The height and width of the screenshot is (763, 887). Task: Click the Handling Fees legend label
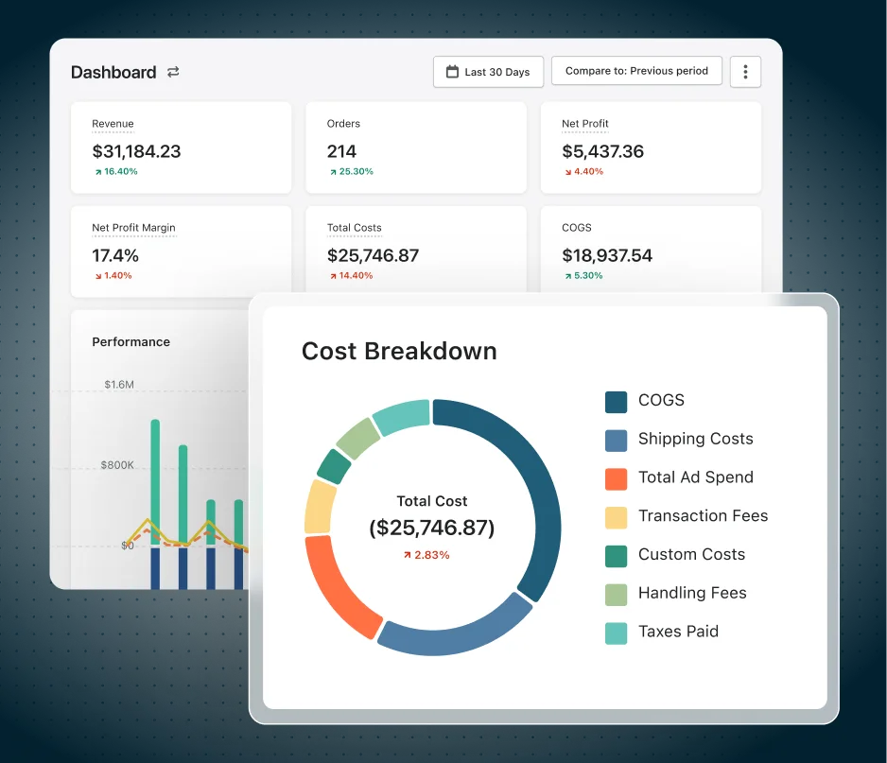click(692, 593)
